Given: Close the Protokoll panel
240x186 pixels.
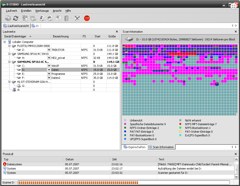Looking at the screenshot, I should point(236,154).
